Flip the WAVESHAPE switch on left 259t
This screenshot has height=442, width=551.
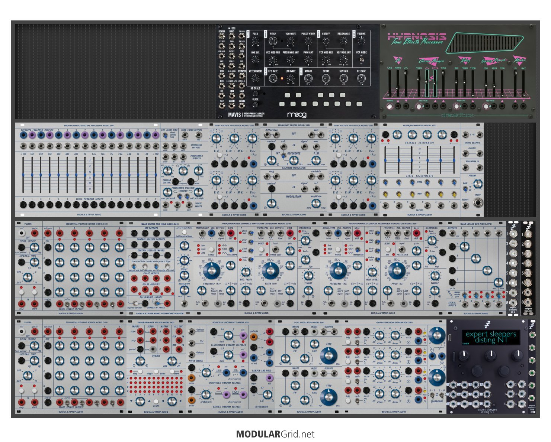tap(231, 250)
